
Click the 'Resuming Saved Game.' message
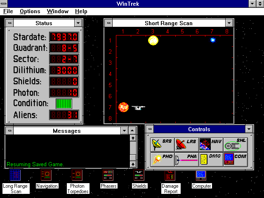coord(35,164)
